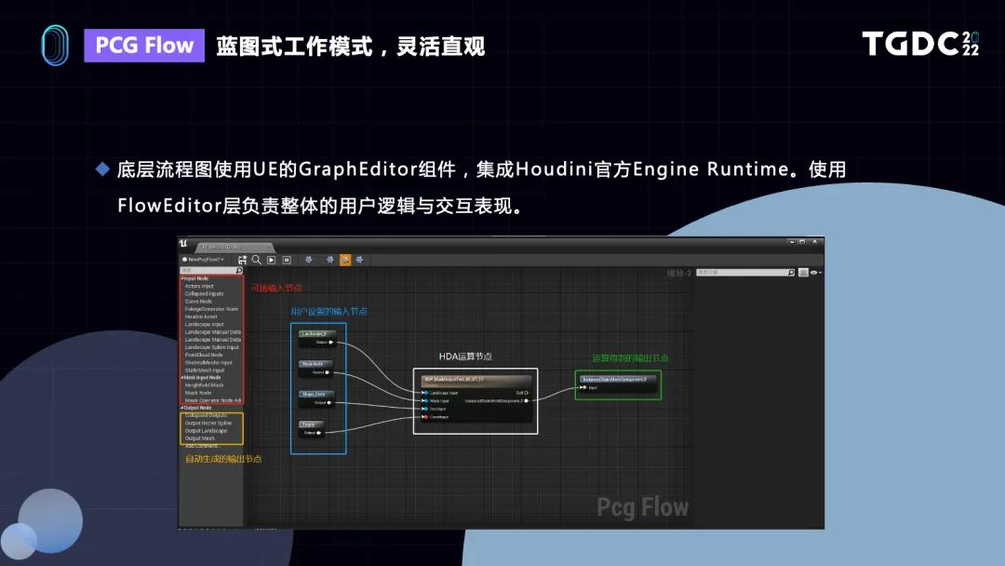1005x566 pixels.
Task: Click the orange highlighted gear toolbar icon
Action: 345,260
